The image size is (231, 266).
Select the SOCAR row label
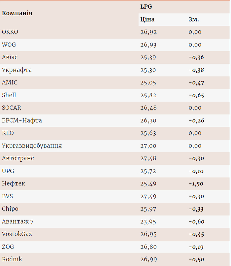(x=12, y=108)
